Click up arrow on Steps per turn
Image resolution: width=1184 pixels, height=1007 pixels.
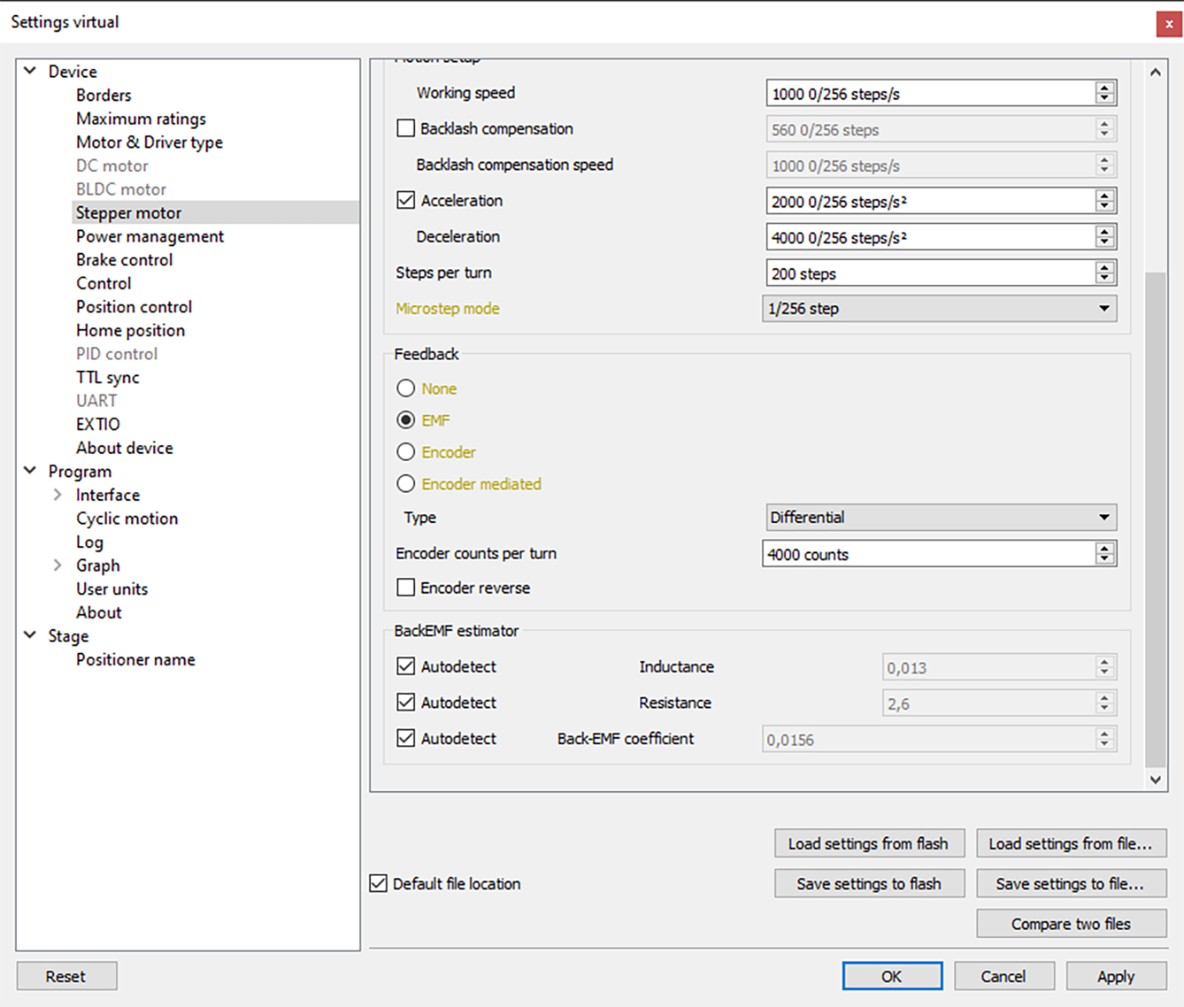point(1103,267)
